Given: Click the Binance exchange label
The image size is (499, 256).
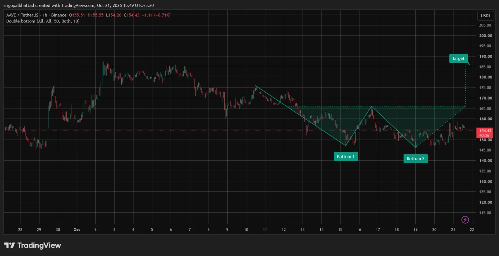Looking at the screenshot, I should (59, 15).
